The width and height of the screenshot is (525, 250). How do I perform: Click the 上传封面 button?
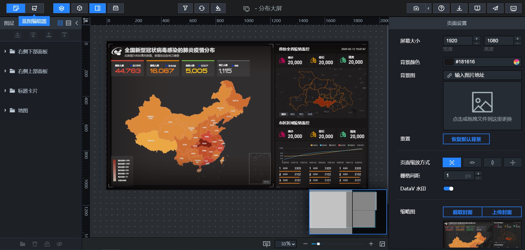point(502,212)
